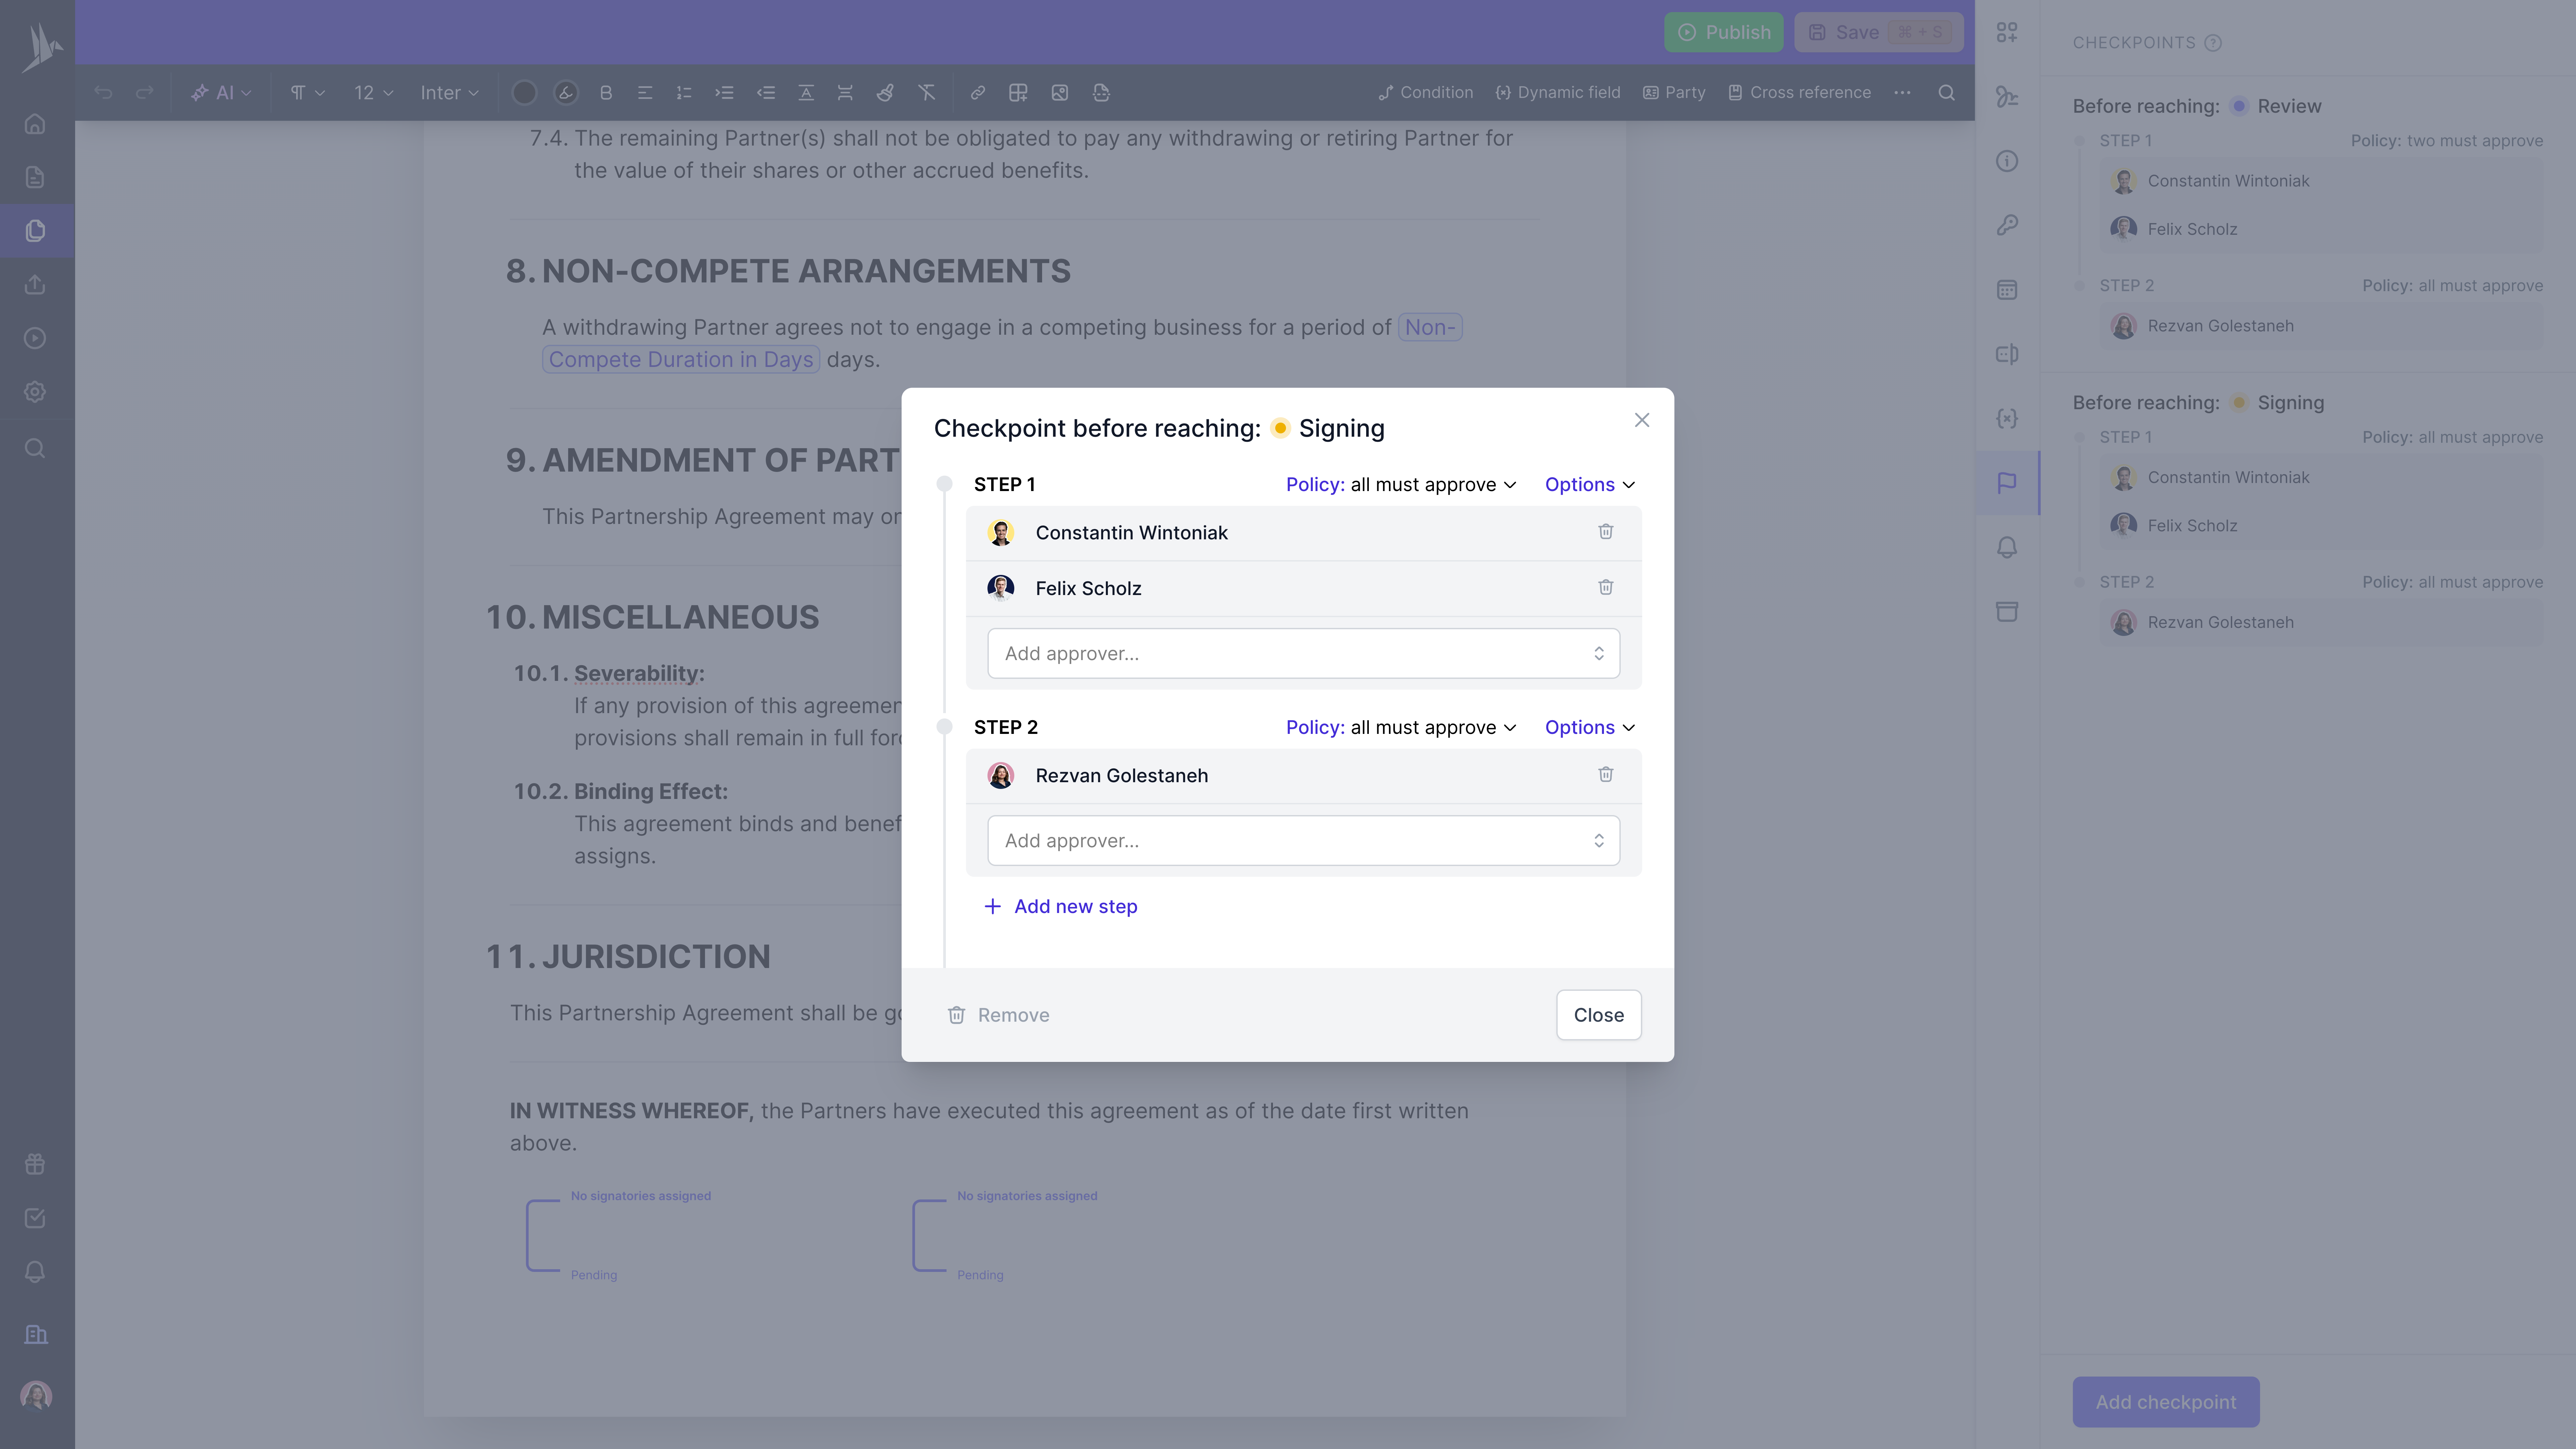Insert a table
The width and height of the screenshot is (2576, 1449).
[1018, 93]
